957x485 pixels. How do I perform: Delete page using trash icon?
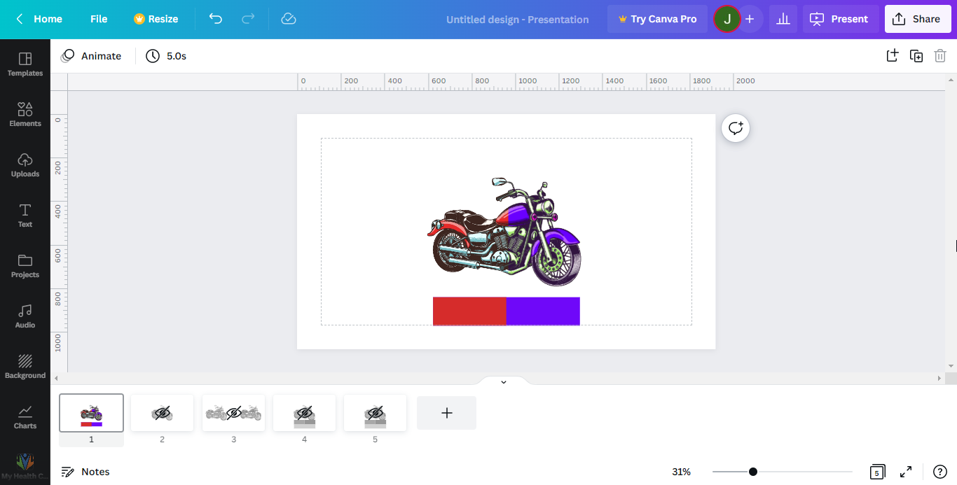tap(940, 56)
